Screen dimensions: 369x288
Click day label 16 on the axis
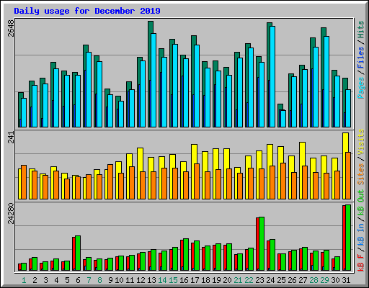coord(184,280)
